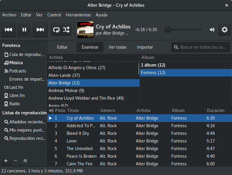The image size is (232, 175).
Task: Pause the current song
Action: (24, 30)
